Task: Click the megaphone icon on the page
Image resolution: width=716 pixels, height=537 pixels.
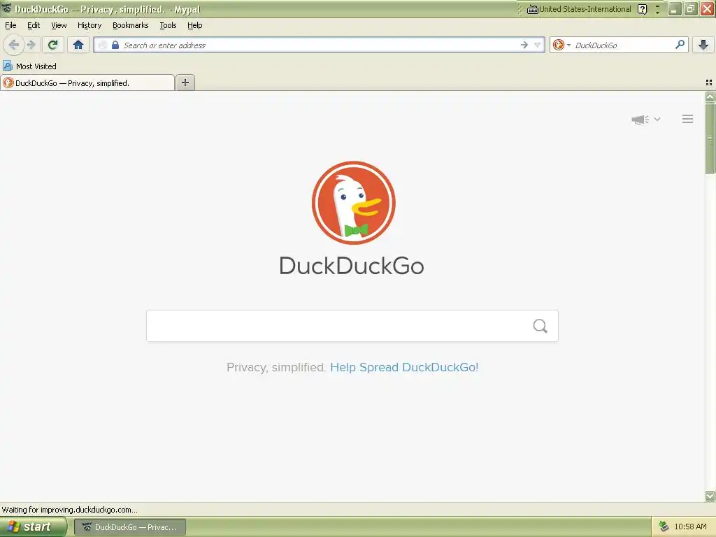Action: click(x=640, y=120)
